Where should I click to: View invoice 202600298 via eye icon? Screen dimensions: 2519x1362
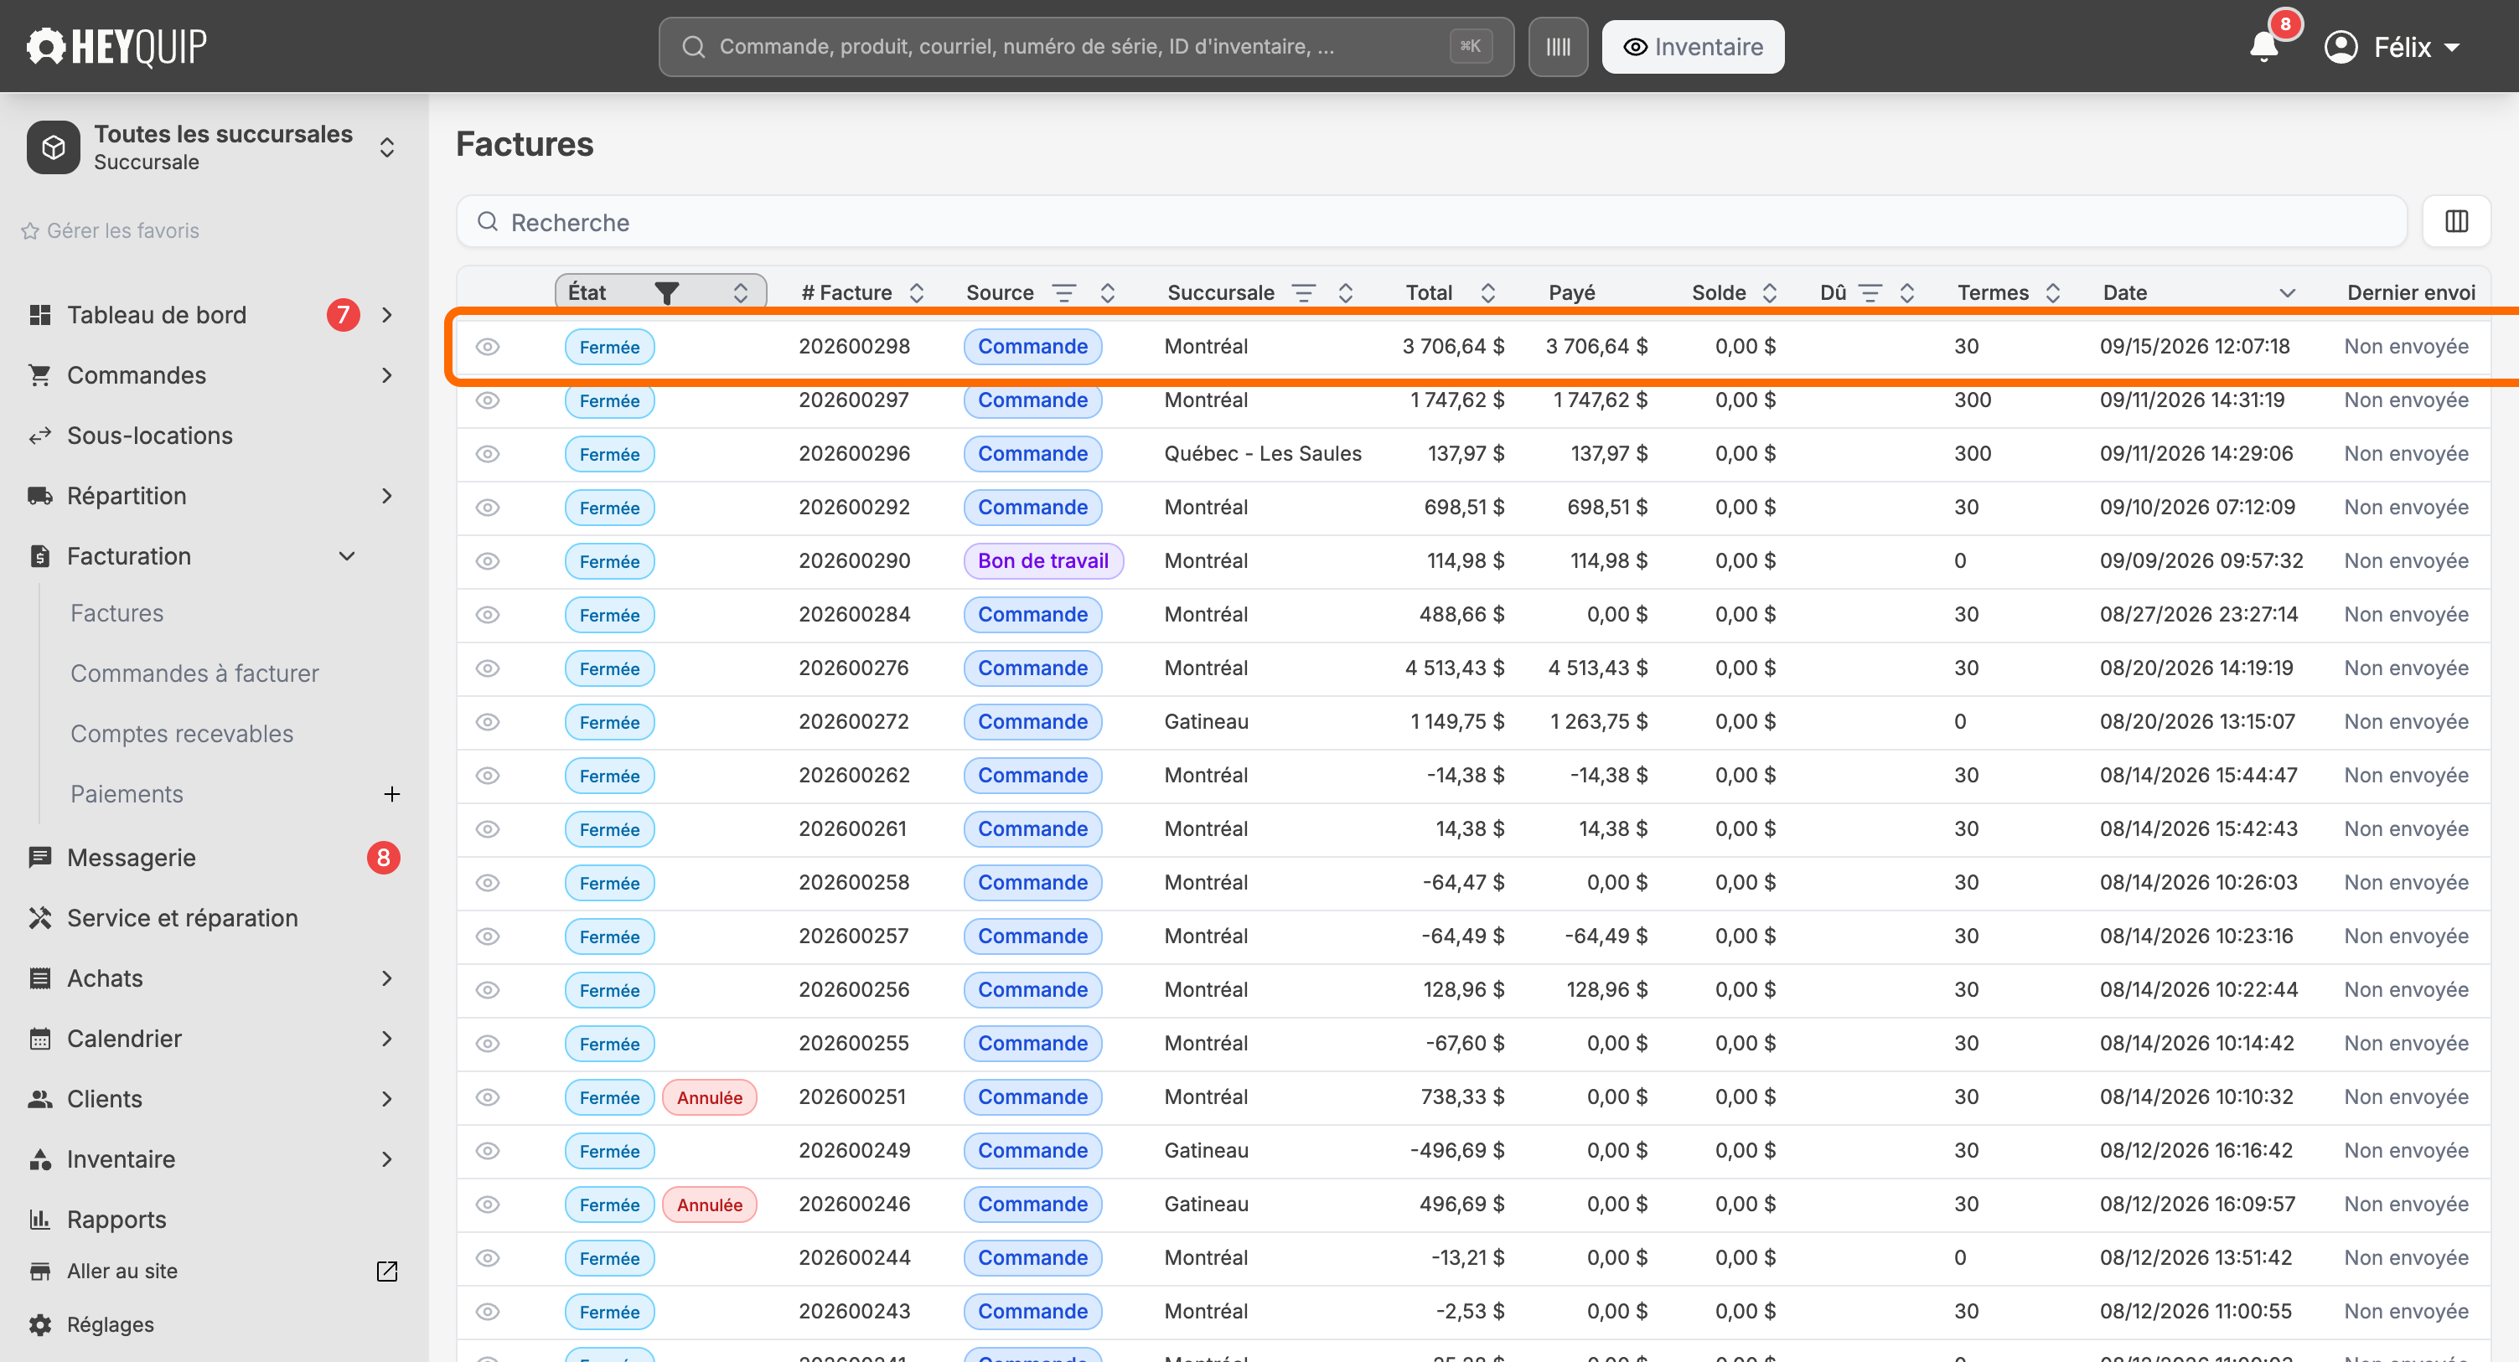[x=487, y=347]
